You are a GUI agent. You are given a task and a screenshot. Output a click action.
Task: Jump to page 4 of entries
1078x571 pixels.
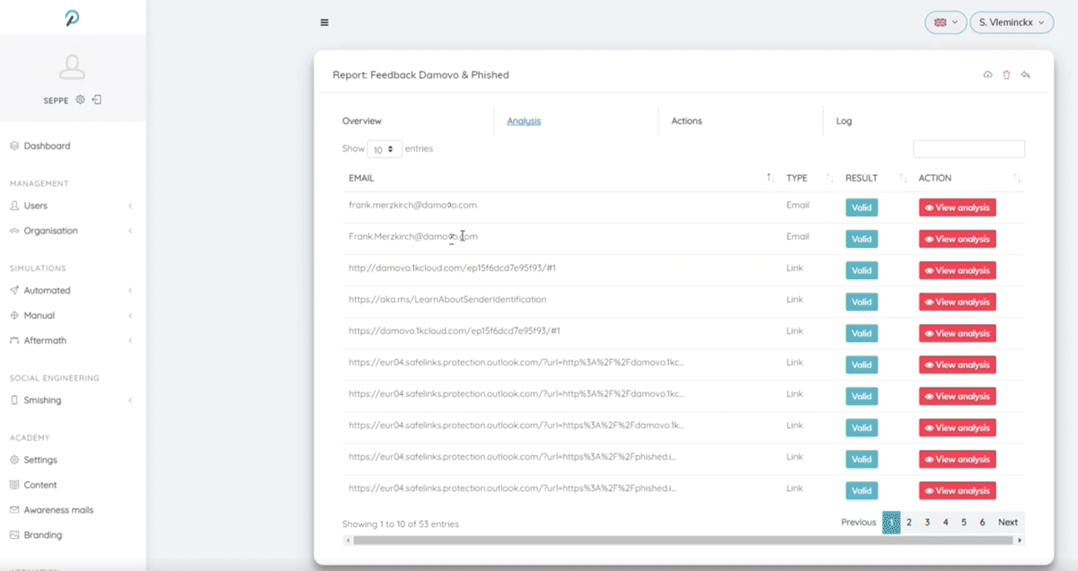[x=946, y=523]
